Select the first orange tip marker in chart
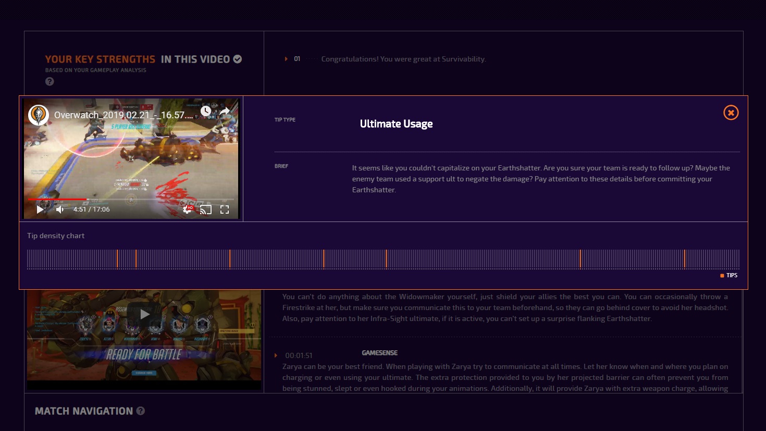 click(117, 258)
